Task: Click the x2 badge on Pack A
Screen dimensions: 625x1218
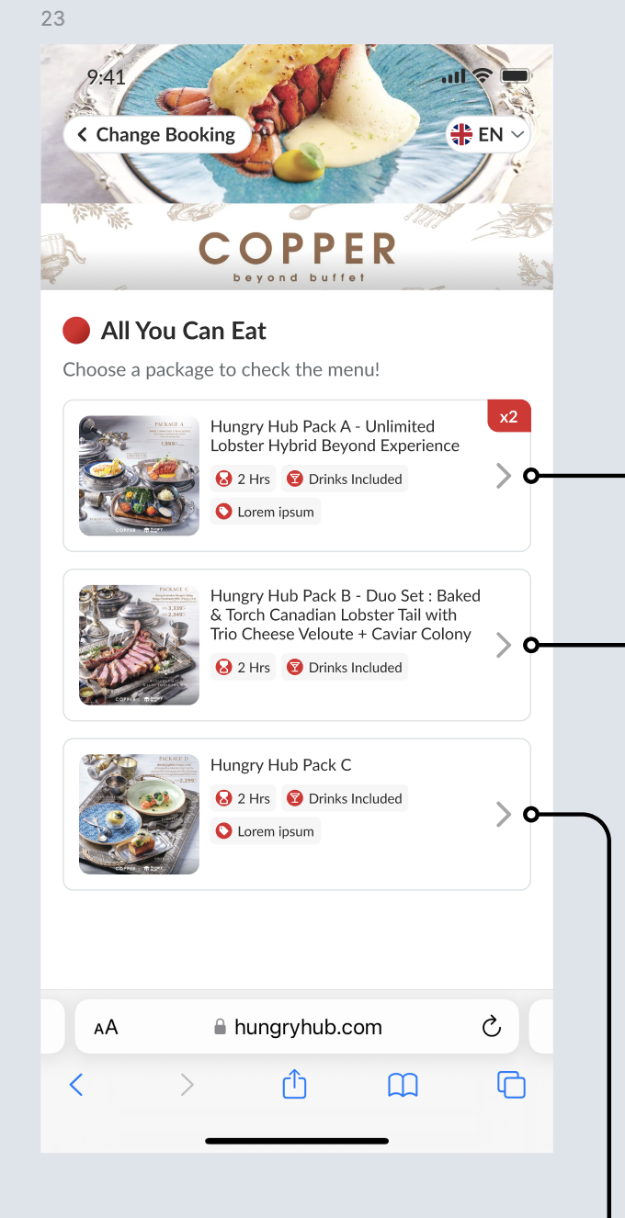Action: point(508,417)
